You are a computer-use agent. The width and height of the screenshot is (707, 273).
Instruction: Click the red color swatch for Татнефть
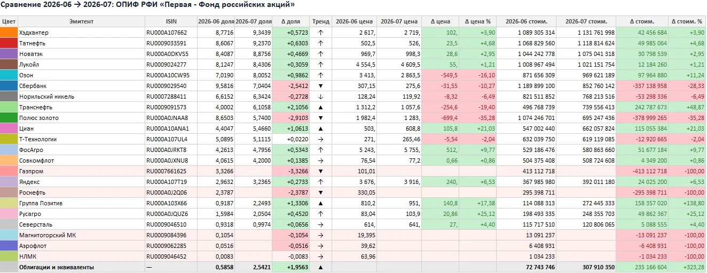click(9, 43)
